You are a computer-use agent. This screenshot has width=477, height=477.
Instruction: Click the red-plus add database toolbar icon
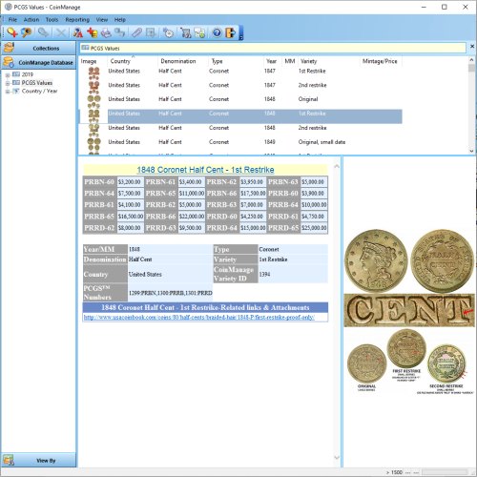pyautogui.click(x=93, y=32)
